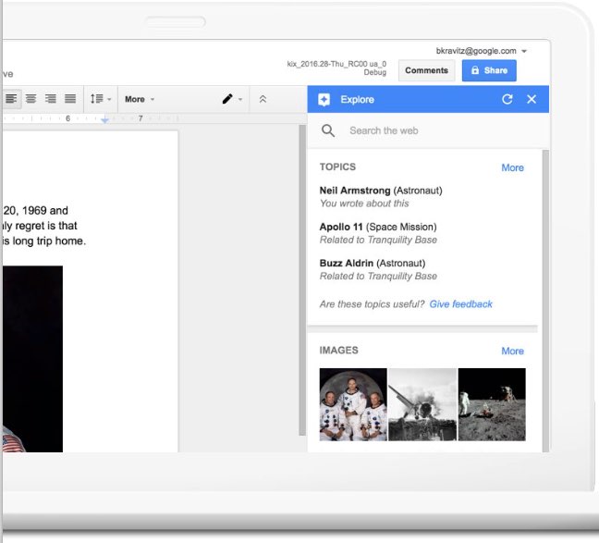Open the More toolbar dropdown
Viewport: 599px width, 543px height.
[x=140, y=99]
